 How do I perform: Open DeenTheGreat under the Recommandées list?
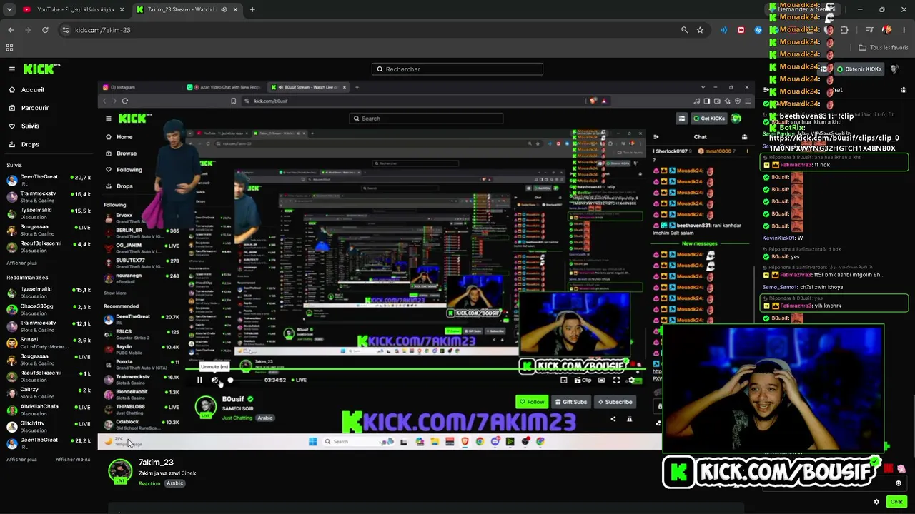point(47,443)
